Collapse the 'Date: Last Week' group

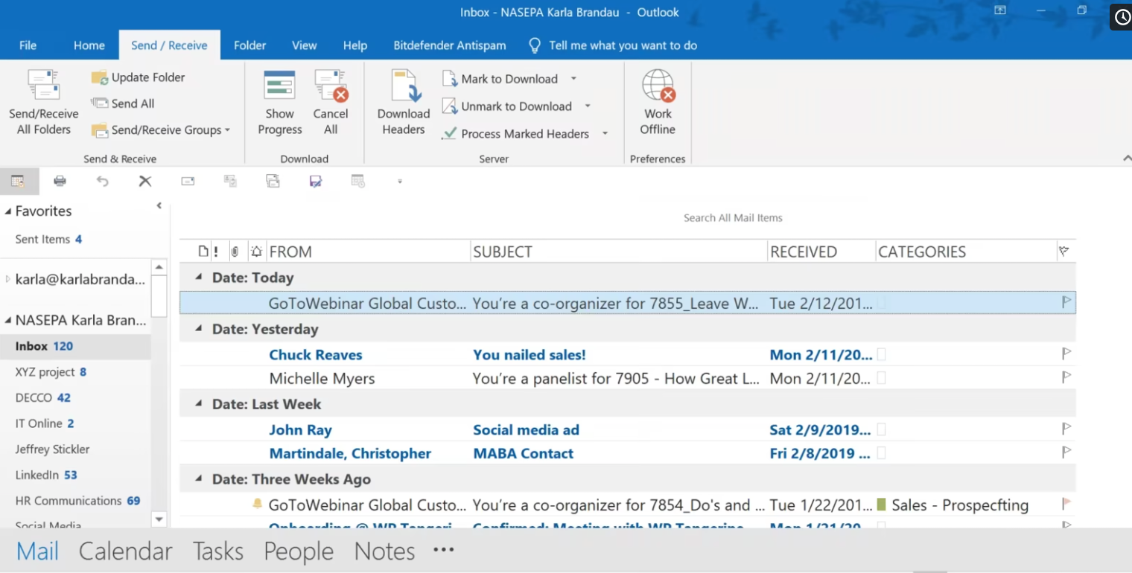(197, 403)
